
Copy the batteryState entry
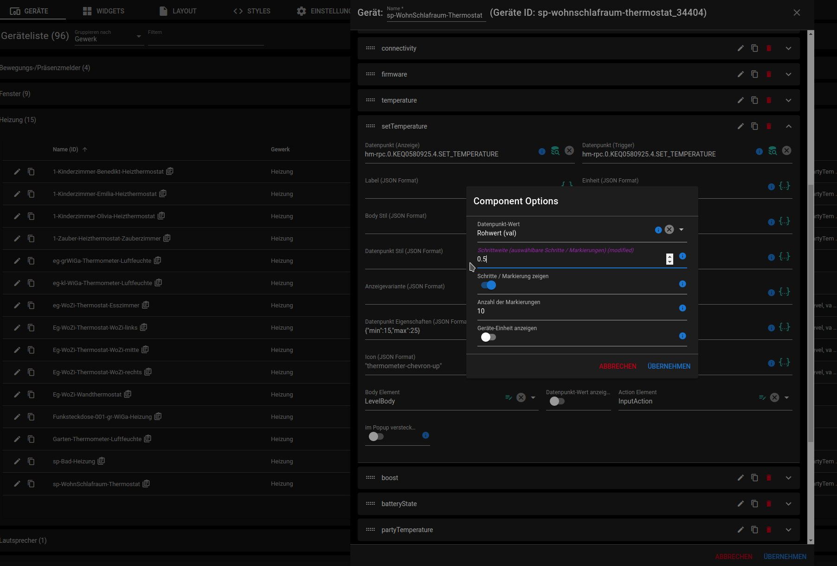[x=754, y=504]
